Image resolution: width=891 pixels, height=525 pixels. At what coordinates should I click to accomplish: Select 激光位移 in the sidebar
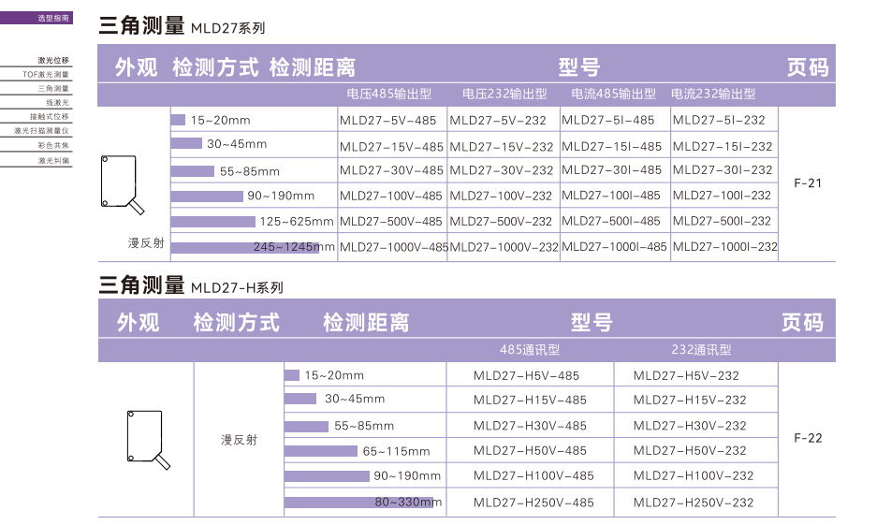[x=52, y=60]
